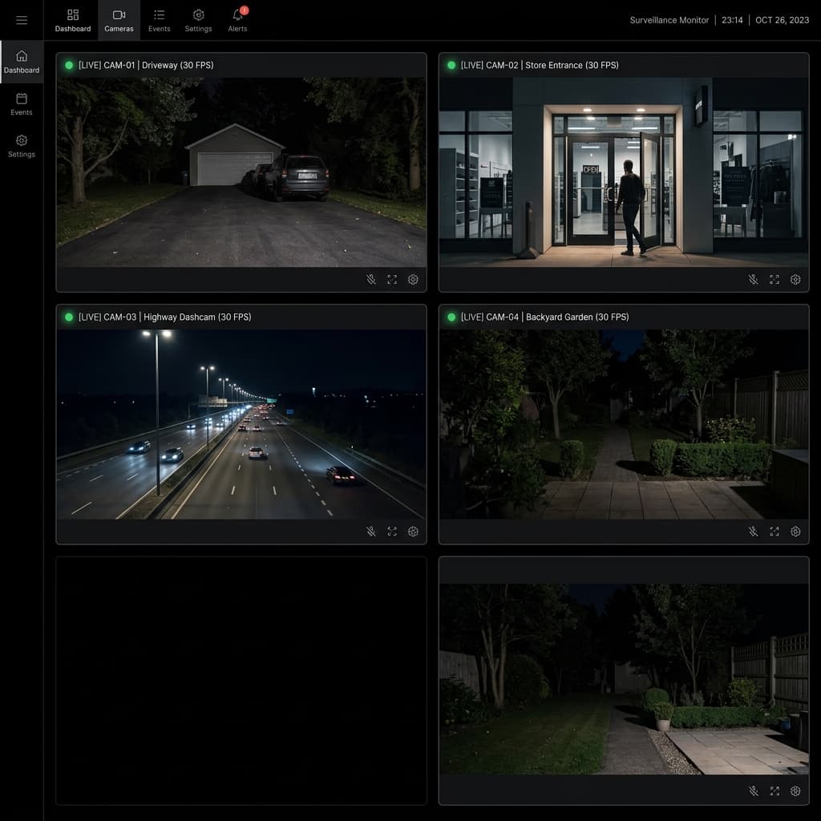Open Settings in left sidebar
The image size is (821, 821).
pyautogui.click(x=22, y=146)
